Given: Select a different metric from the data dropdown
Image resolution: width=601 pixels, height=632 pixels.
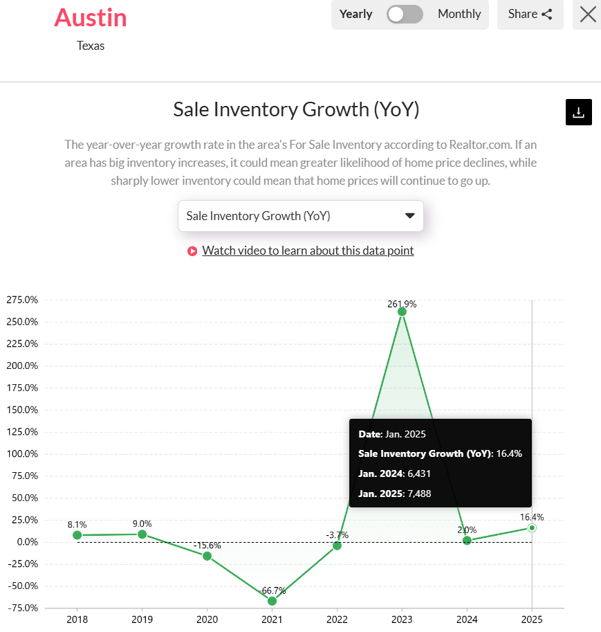Looking at the screenshot, I should [x=301, y=215].
